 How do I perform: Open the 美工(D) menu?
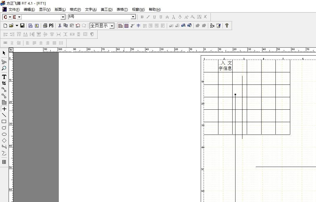(107, 10)
